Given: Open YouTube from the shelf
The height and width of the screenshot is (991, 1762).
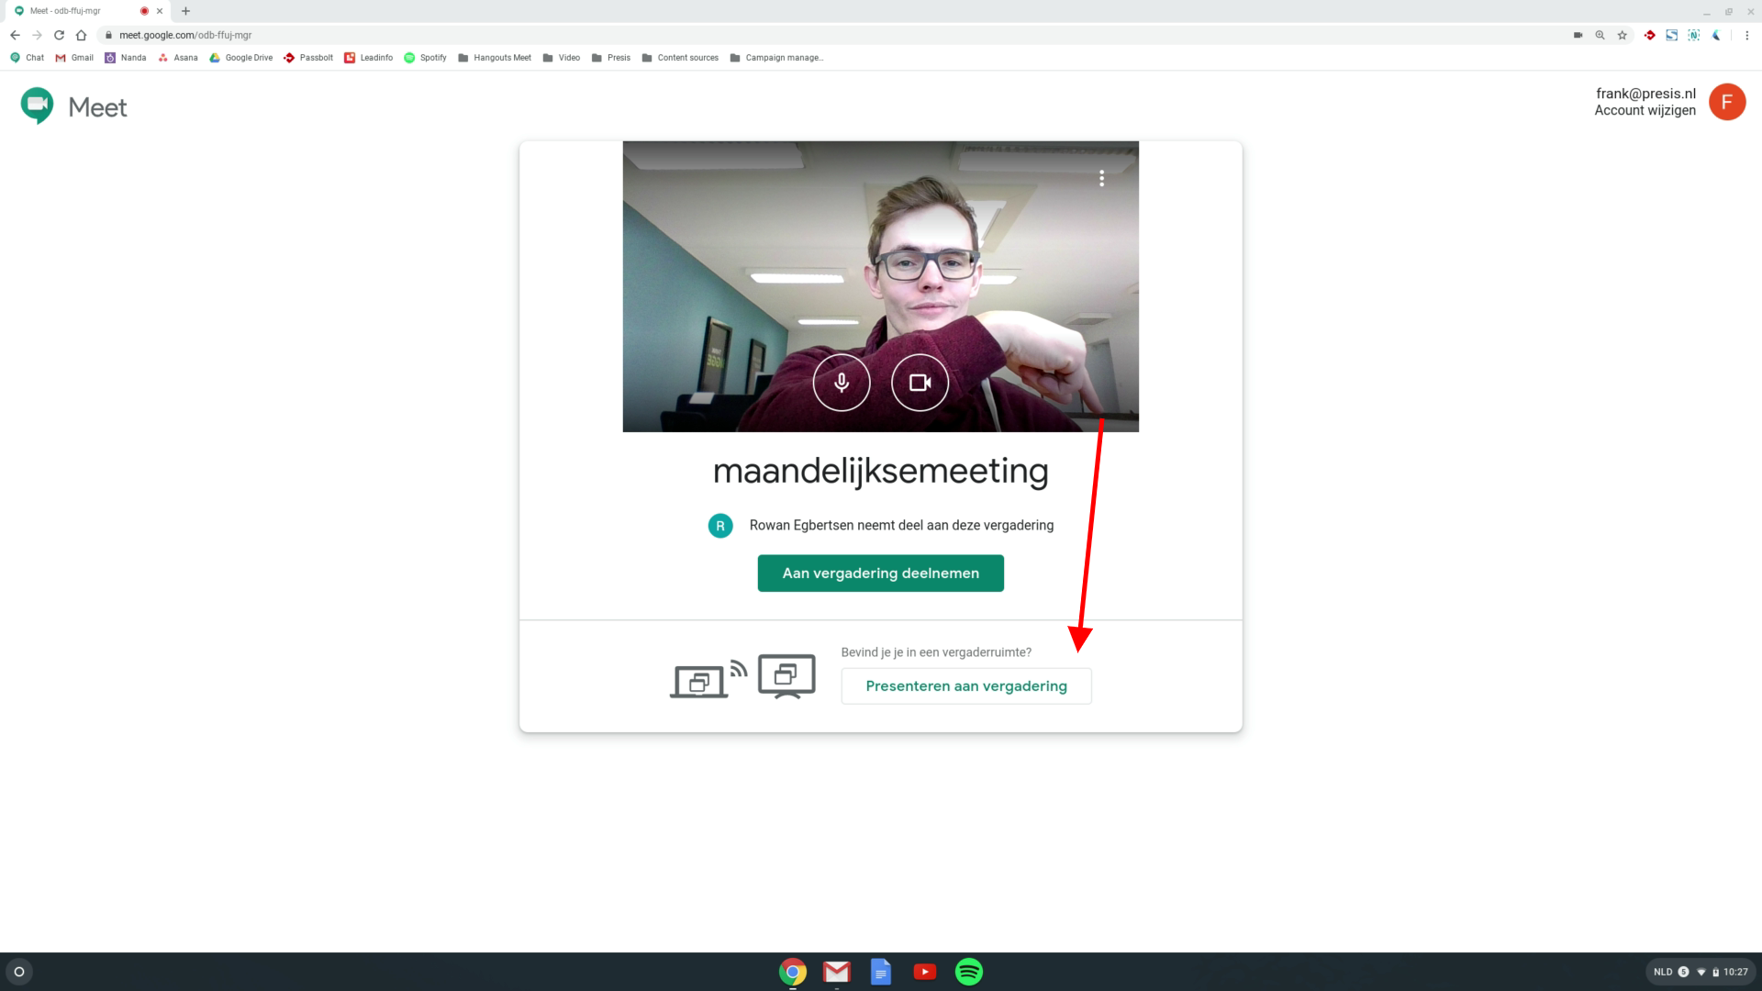Looking at the screenshot, I should [924, 971].
